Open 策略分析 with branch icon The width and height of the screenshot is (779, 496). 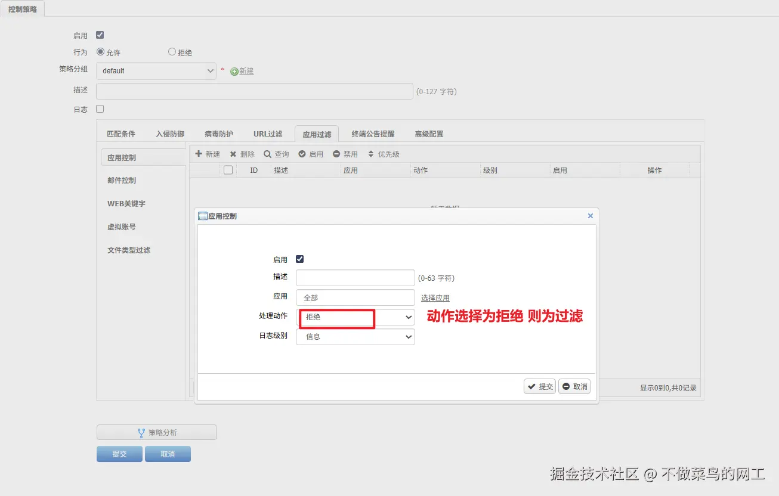tap(157, 433)
